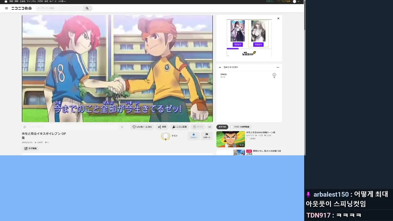The width and height of the screenshot is (393, 221).
Task: Send the comment with the arrow icon
Action: 122,127
